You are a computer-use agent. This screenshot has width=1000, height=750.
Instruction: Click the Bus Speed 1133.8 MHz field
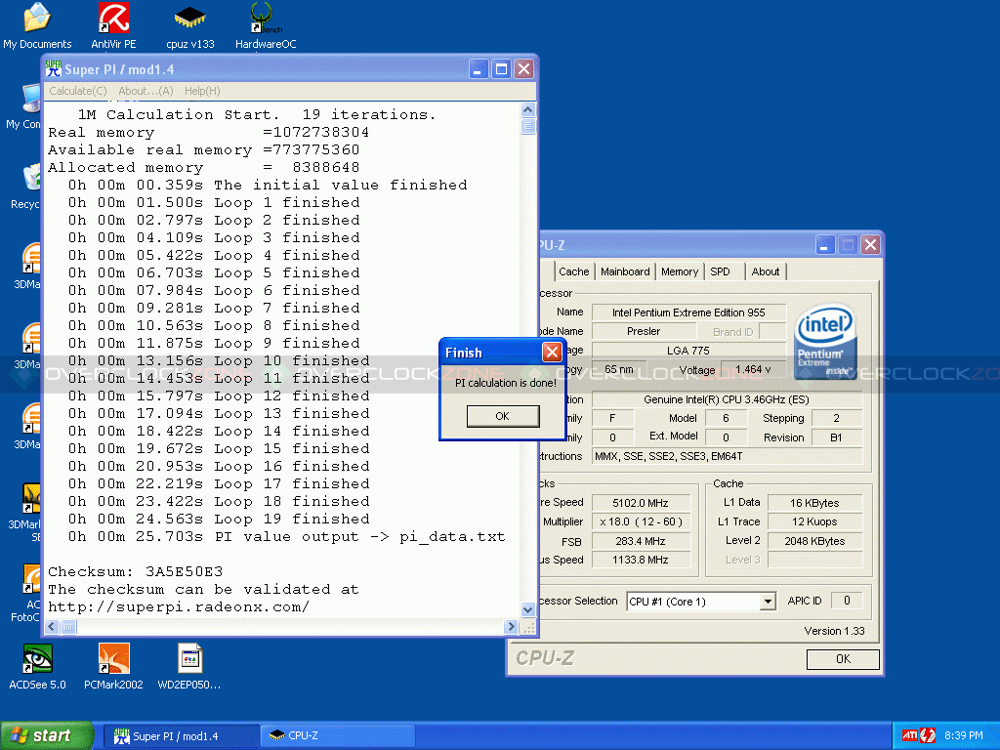[641, 560]
